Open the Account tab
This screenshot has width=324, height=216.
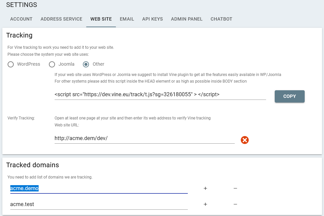[x=21, y=19]
